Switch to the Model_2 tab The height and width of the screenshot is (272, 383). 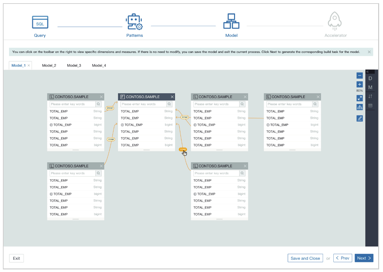click(x=49, y=65)
